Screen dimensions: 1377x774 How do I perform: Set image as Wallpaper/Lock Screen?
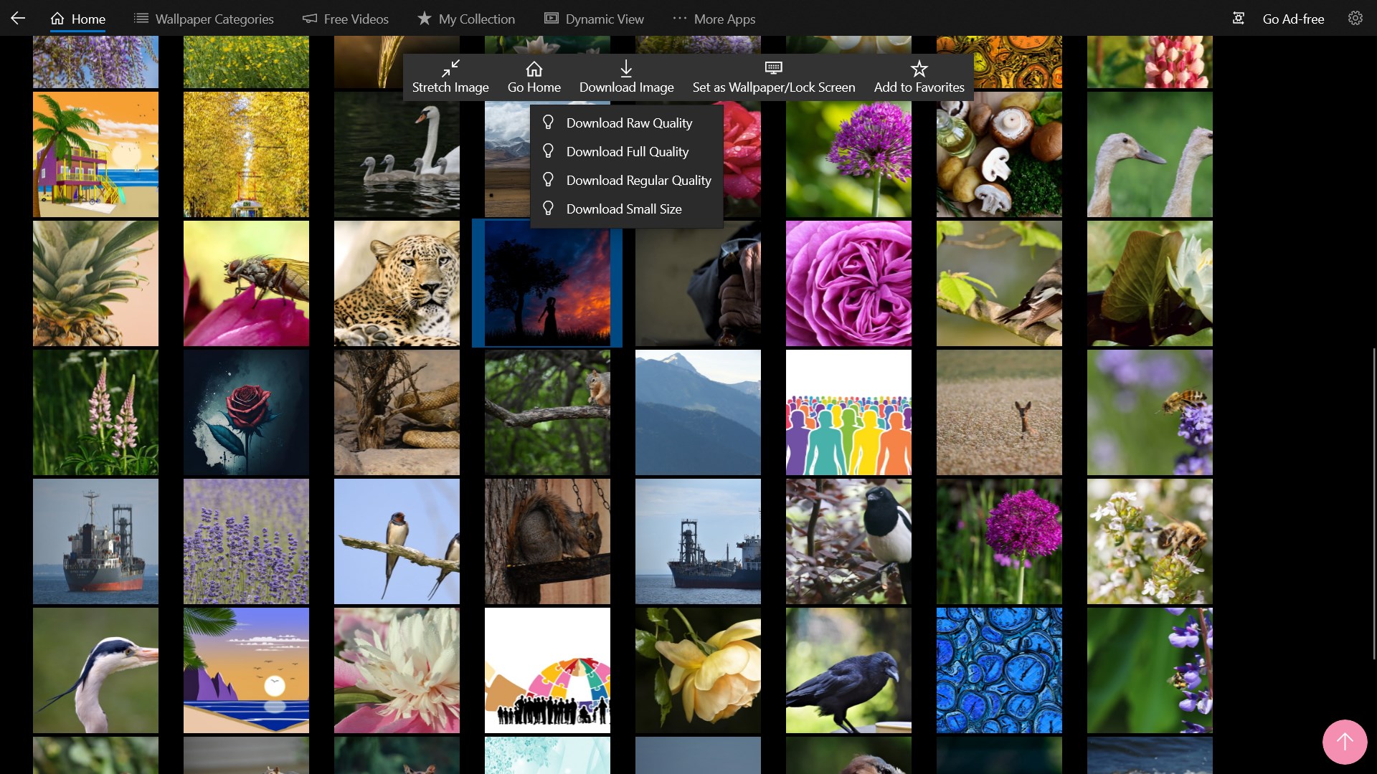point(773,77)
